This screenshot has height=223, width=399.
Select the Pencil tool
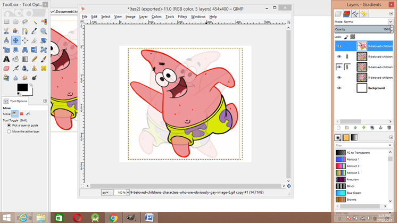[35, 59]
